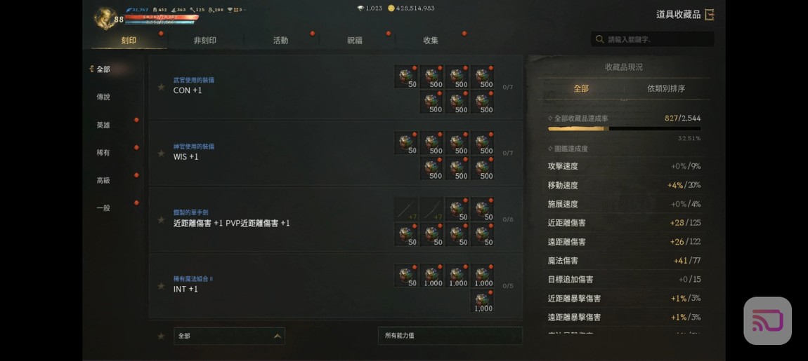The image size is (808, 361).
Task: Open the 全部 category dropdown at bottom
Action: [229, 336]
